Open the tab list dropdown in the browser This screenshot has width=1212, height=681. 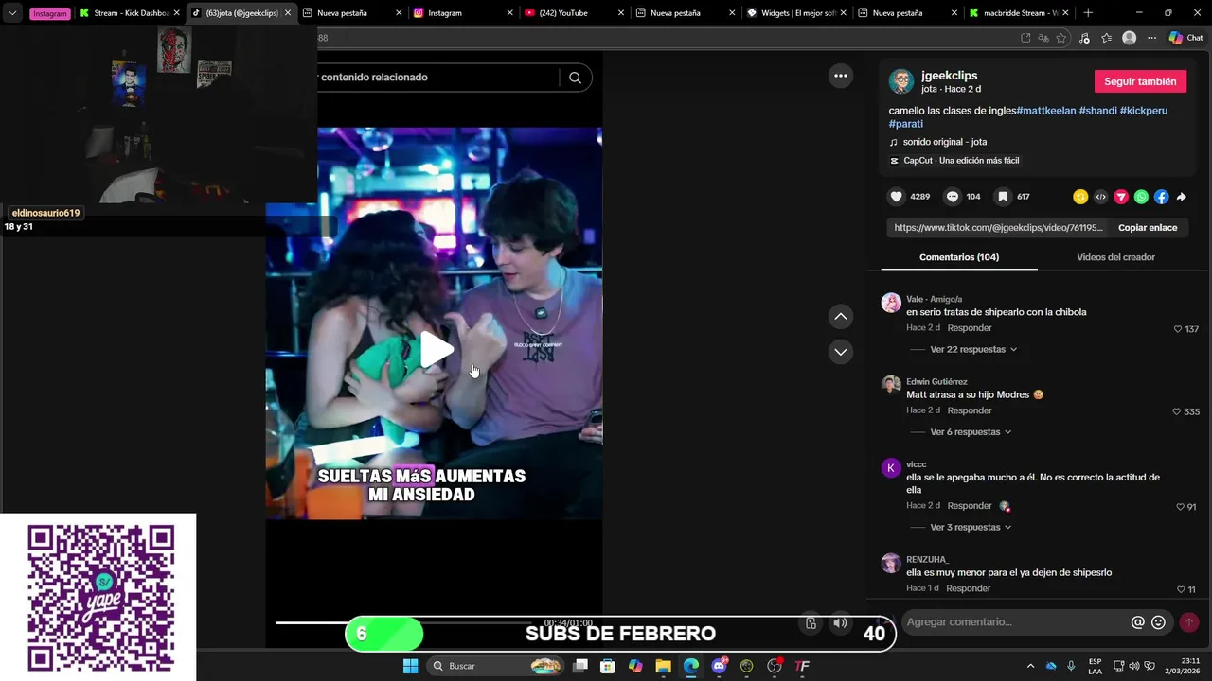click(x=12, y=13)
